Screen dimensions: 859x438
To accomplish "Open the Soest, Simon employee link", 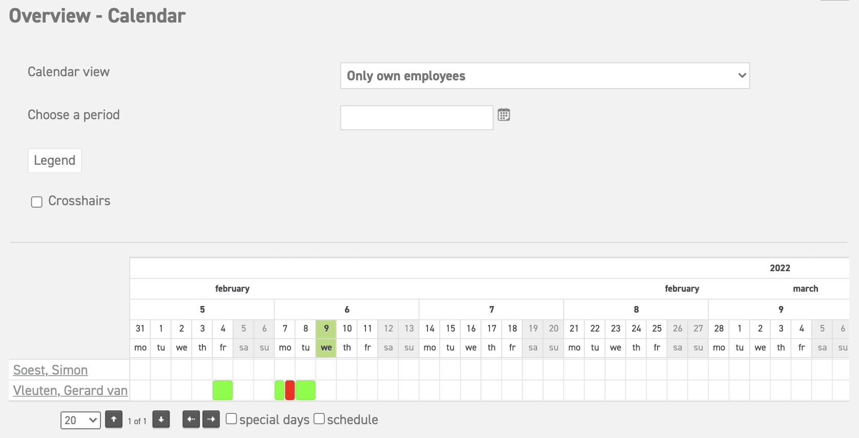I will 50,370.
